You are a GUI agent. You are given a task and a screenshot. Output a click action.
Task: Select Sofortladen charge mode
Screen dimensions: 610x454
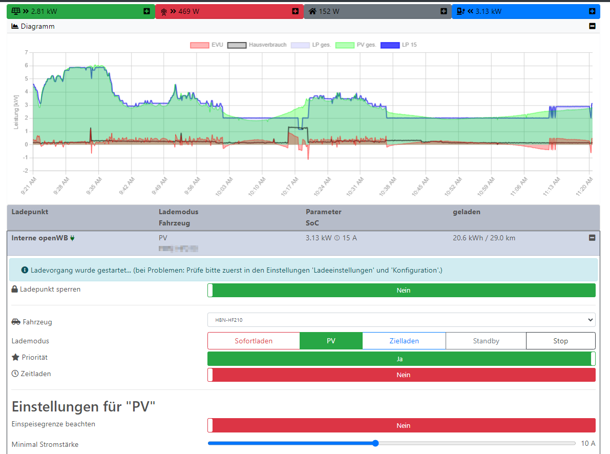coord(254,341)
